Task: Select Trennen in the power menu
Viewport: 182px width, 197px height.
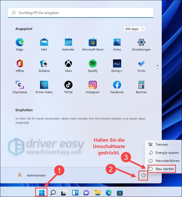Action: (163, 144)
